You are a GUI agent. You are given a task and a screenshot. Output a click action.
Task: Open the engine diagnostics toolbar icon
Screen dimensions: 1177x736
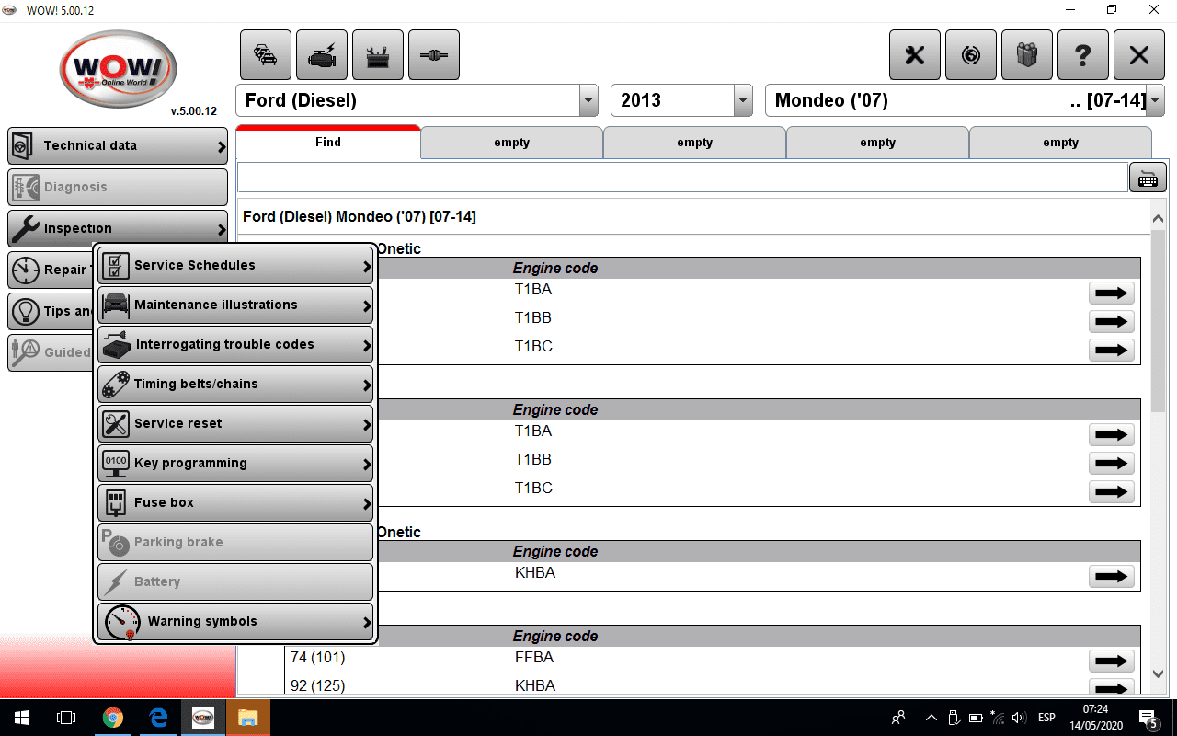pyautogui.click(x=320, y=55)
